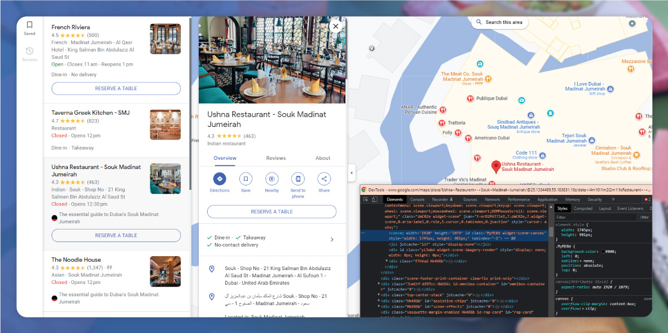Screen dimensions: 668x333
Task: Click the Folly restaurant map marker
Action: pyautogui.click(x=458, y=133)
